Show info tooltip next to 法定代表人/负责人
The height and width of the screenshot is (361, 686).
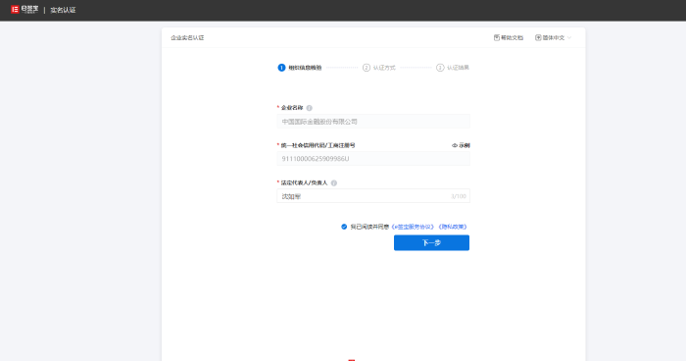click(334, 183)
